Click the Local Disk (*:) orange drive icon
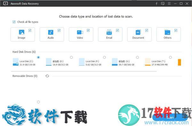The image size is (192, 126). [148, 62]
